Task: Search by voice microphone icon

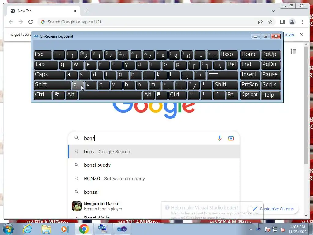Action: [219, 138]
